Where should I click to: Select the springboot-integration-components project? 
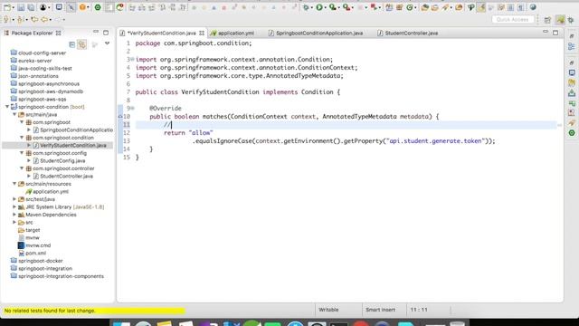tap(61, 276)
